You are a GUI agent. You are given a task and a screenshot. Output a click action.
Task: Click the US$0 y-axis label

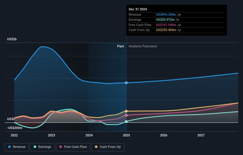coord(11,119)
